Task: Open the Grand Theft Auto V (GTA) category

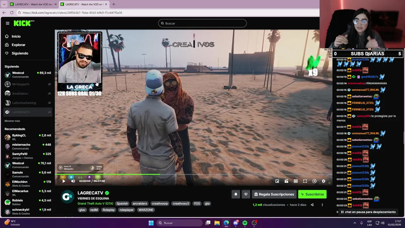Action: point(95,204)
